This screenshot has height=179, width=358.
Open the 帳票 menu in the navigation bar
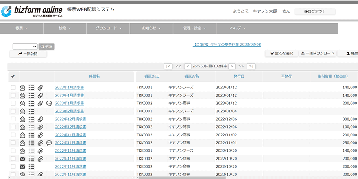coord(21,28)
